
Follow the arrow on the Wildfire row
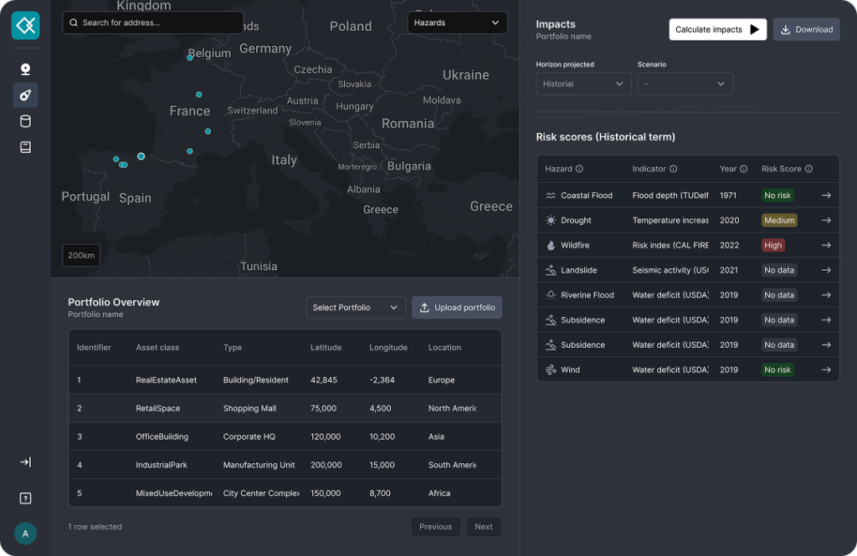click(826, 245)
